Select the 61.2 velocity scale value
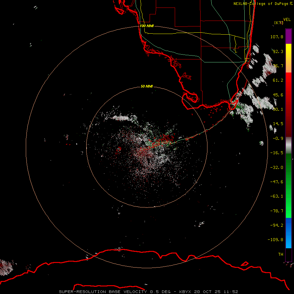Viewport: 294px width, 294px height. point(278,80)
